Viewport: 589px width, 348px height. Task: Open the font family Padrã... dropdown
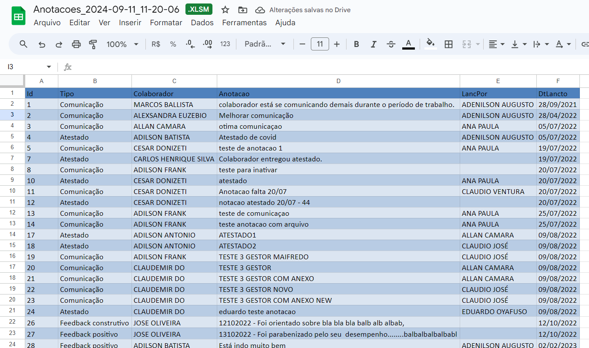pos(265,44)
